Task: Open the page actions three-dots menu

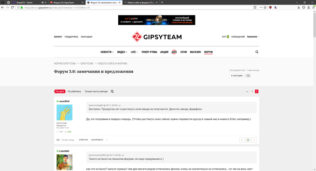Action: 261,8
